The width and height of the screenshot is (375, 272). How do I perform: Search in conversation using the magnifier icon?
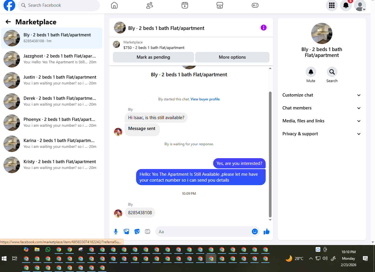[332, 72]
